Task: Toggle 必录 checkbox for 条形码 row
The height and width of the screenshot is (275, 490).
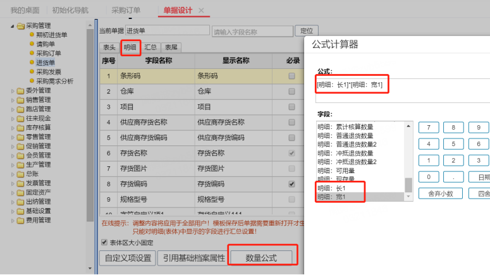Action: point(291,76)
